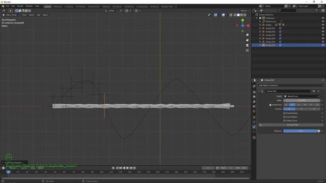Open the Add Object Constraint dropdown
The image size is (326, 183).
[291, 85]
